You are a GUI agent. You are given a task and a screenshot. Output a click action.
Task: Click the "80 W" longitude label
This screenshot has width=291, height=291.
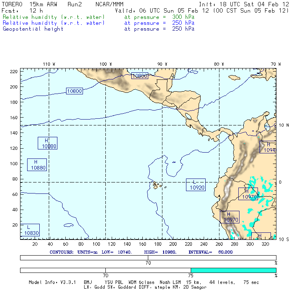(x=219, y=64)
